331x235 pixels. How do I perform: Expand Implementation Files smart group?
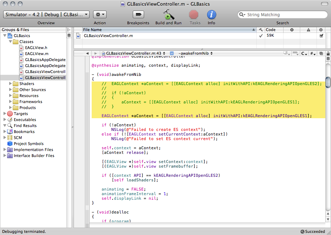5,150
